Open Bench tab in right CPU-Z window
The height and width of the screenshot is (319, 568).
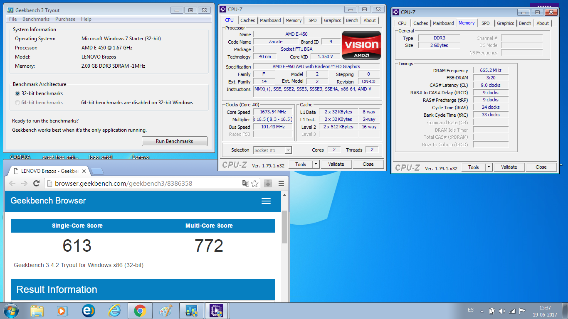[x=525, y=23]
